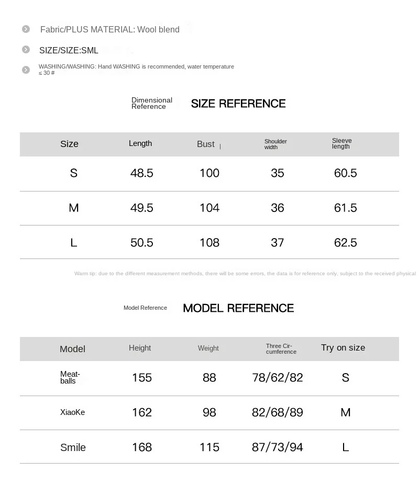Click the MODEL REFERENCE heading
The width and height of the screenshot is (419, 484).
[238, 308]
